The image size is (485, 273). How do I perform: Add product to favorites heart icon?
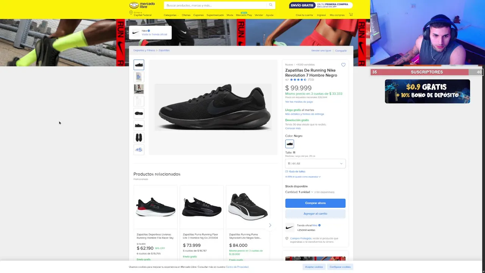343,65
